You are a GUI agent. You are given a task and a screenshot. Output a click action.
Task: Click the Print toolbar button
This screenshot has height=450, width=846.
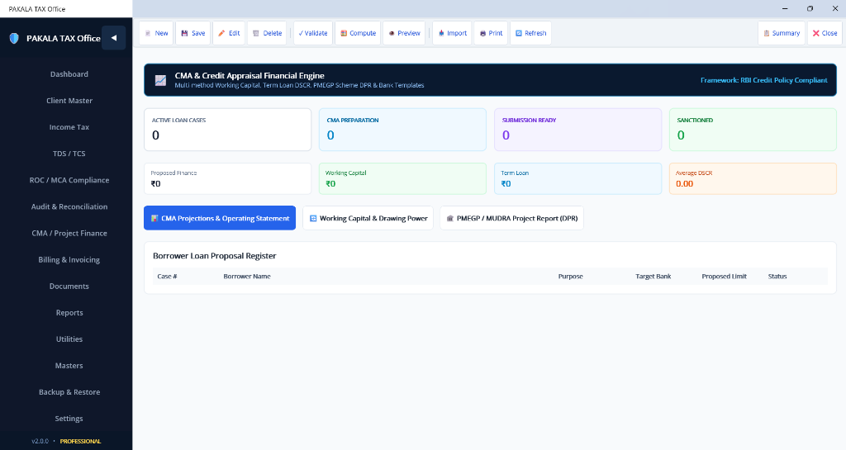tap(491, 33)
